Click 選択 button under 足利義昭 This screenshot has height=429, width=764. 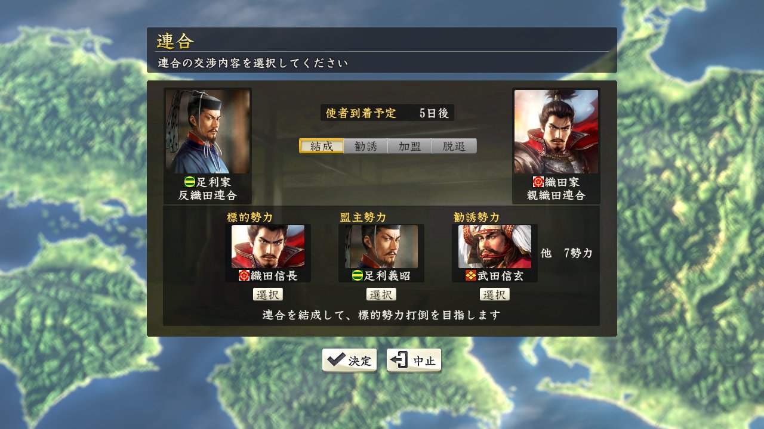click(x=381, y=294)
